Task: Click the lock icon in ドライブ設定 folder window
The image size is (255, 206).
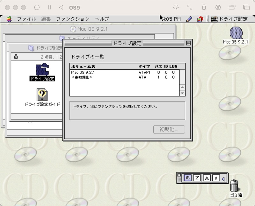Action: pyautogui.click(x=16, y=57)
